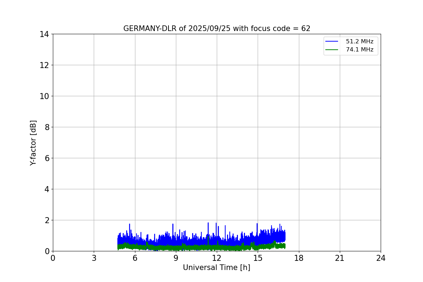Click x-axis tick label 9

176,258
